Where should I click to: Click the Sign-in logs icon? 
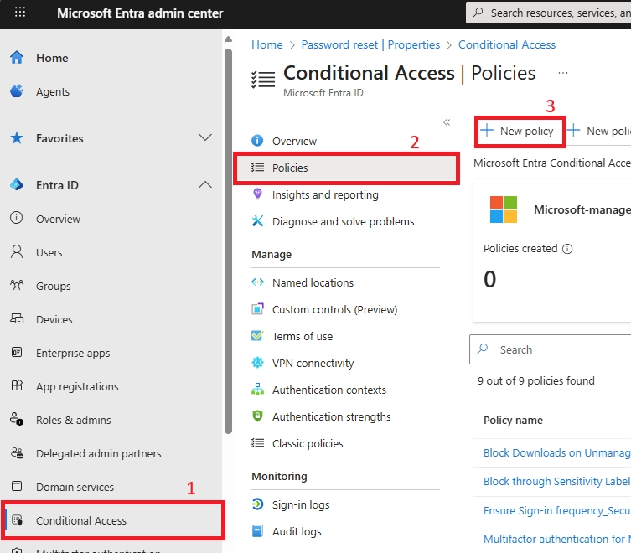coord(257,504)
